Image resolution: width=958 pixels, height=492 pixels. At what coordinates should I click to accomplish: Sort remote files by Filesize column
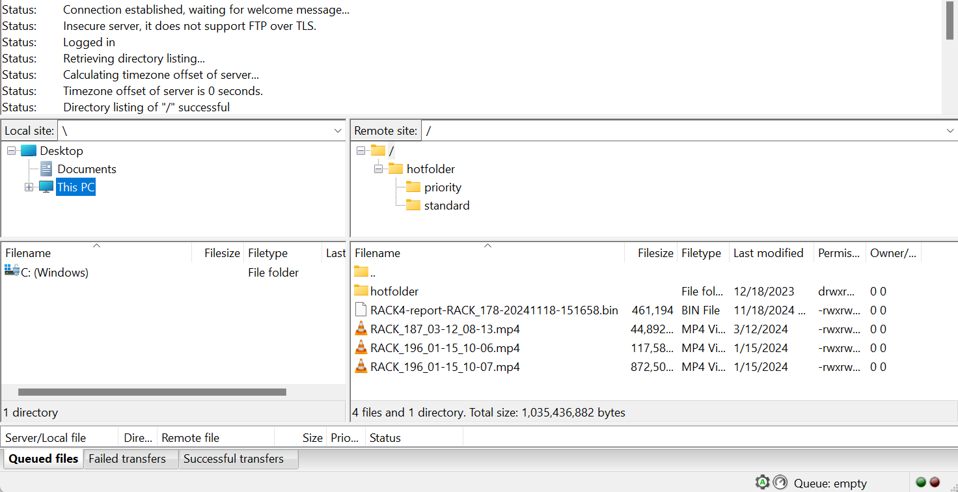click(x=655, y=253)
